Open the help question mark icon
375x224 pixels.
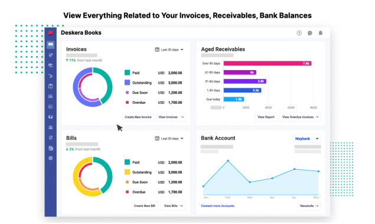click(299, 33)
